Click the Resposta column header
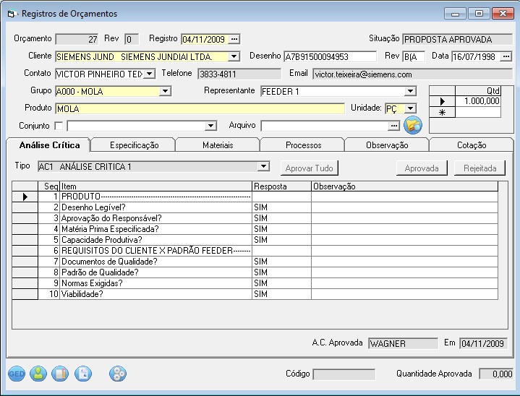The width and height of the screenshot is (520, 396). click(x=281, y=186)
